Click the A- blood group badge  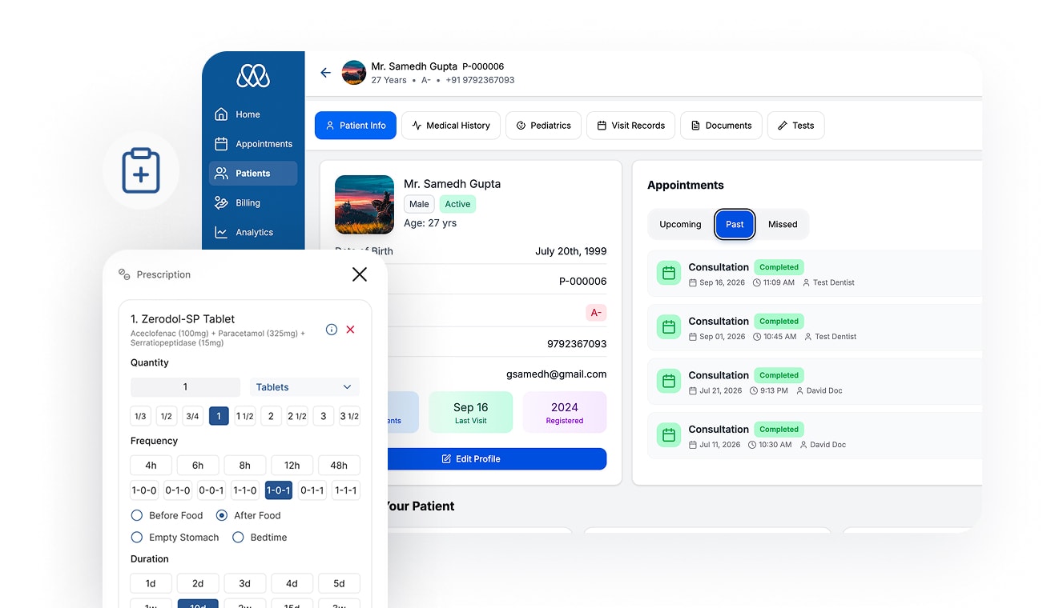(596, 313)
